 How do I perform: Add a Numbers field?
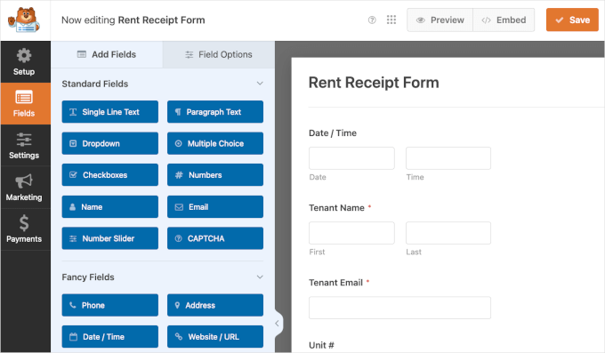coord(215,175)
